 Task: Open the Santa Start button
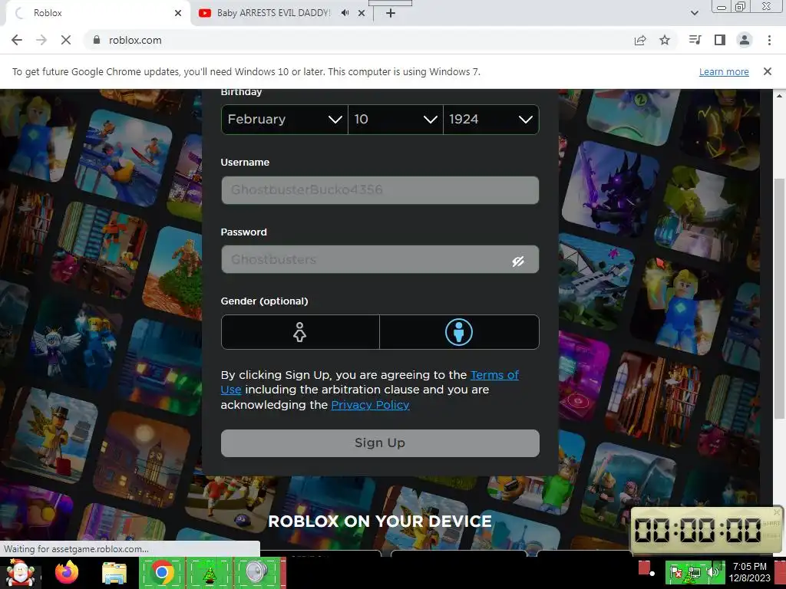pos(20,573)
